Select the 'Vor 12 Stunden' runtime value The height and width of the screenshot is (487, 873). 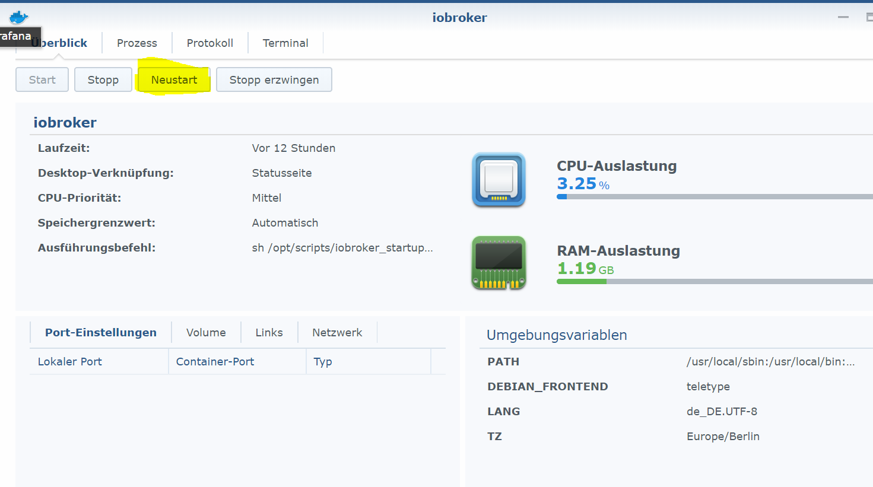[x=294, y=148]
